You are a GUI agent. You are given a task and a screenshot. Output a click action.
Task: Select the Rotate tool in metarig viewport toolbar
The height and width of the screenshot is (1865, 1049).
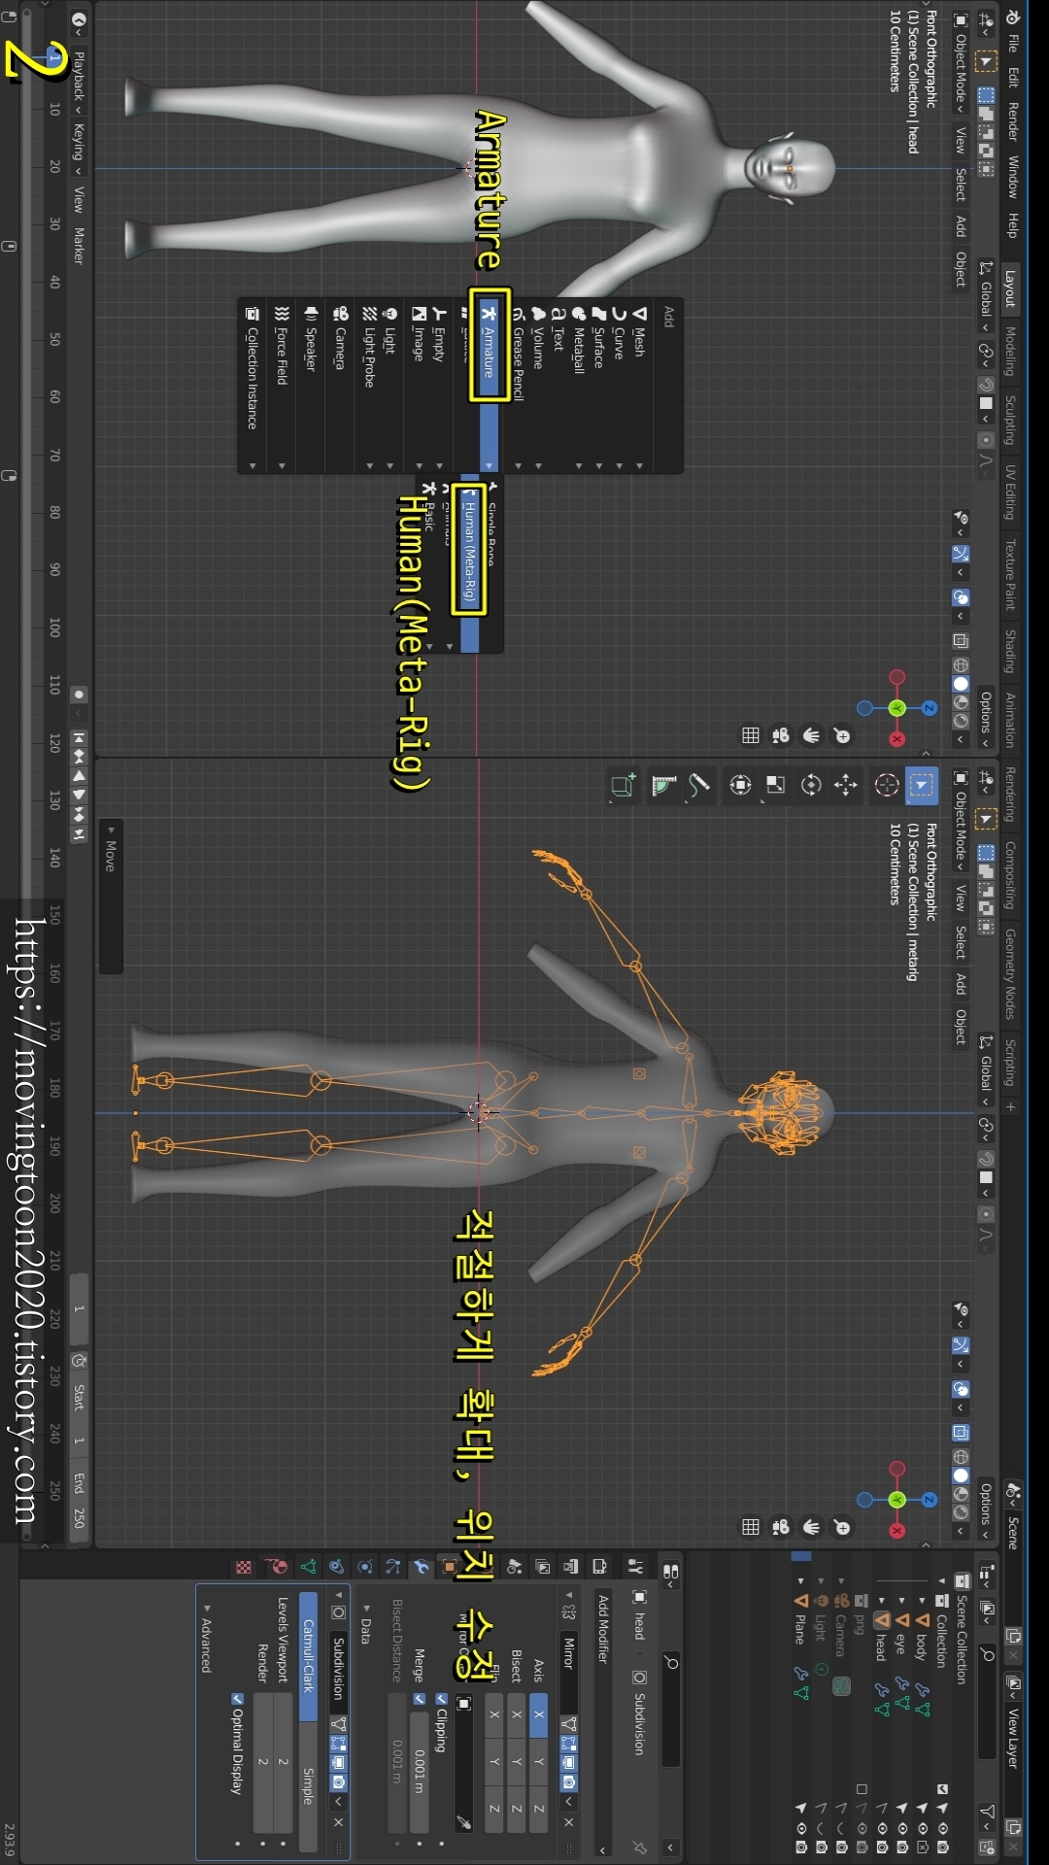[811, 785]
